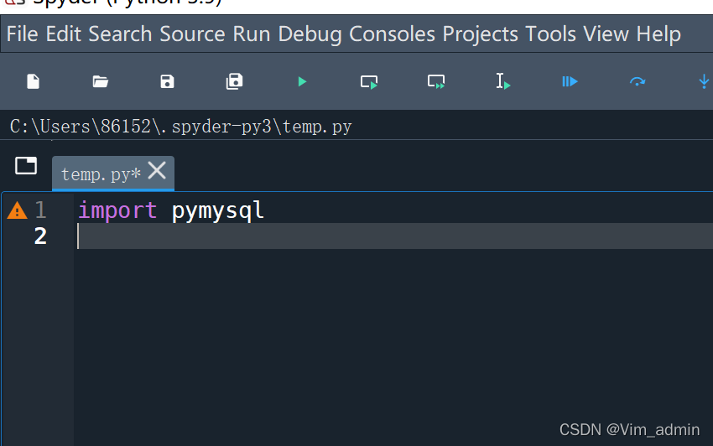
Task: Open the browse tabs button
Action: coord(26,165)
